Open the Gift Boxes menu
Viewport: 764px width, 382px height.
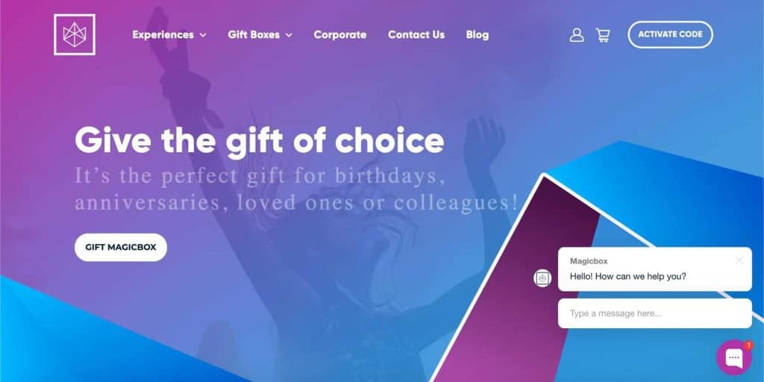(254, 34)
